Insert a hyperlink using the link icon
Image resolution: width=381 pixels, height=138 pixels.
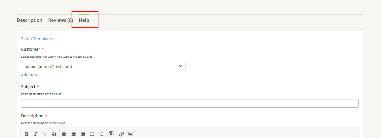122,134
